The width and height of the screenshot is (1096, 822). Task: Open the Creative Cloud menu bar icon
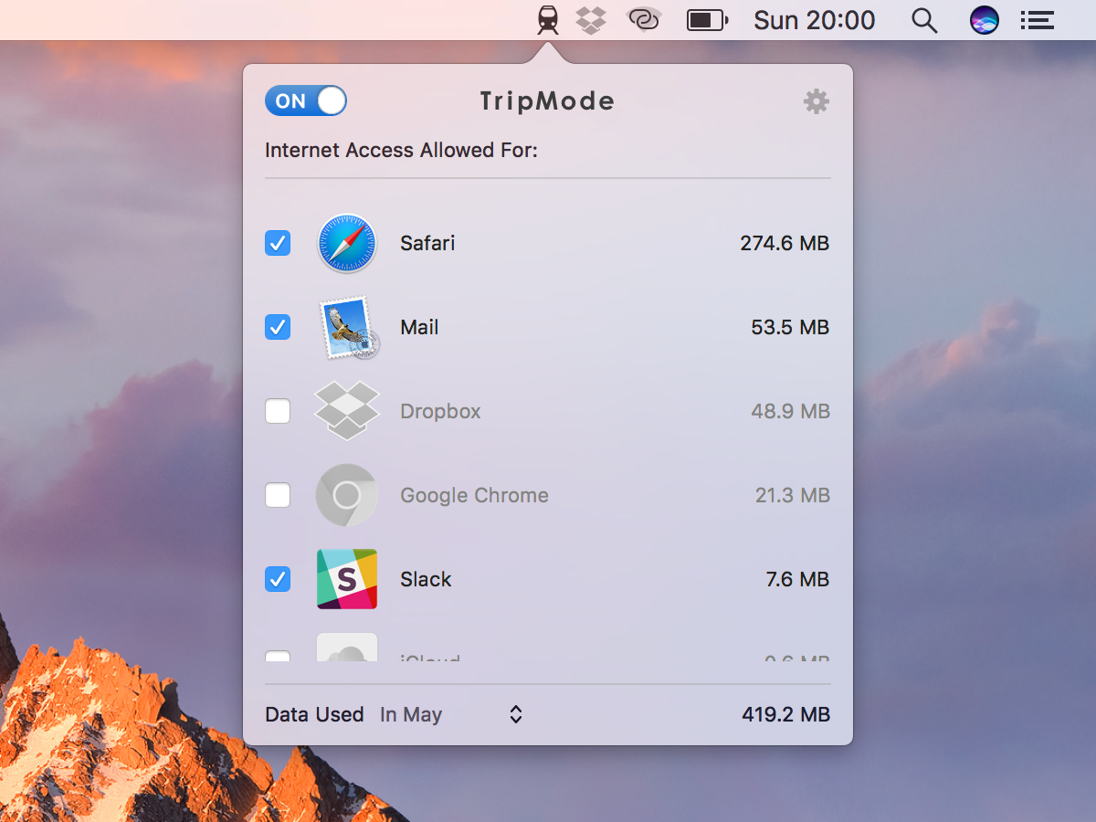[x=644, y=20]
